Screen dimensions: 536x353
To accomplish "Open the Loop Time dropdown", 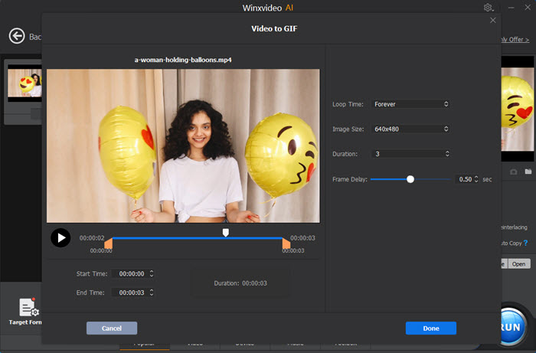I will click(410, 104).
